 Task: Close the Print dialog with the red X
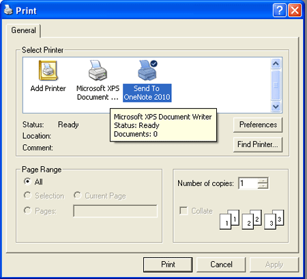tap(295, 10)
